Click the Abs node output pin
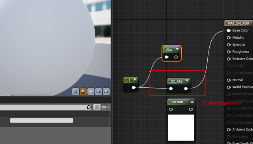This screenshot has width=253, height=144. coord(176,57)
